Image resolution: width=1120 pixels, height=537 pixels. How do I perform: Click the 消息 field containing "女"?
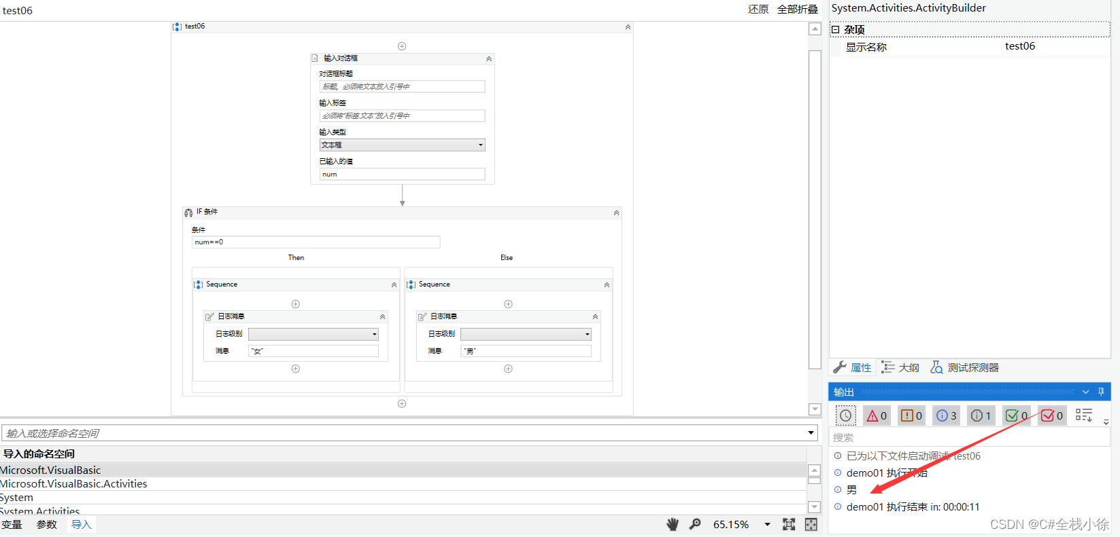tap(313, 351)
